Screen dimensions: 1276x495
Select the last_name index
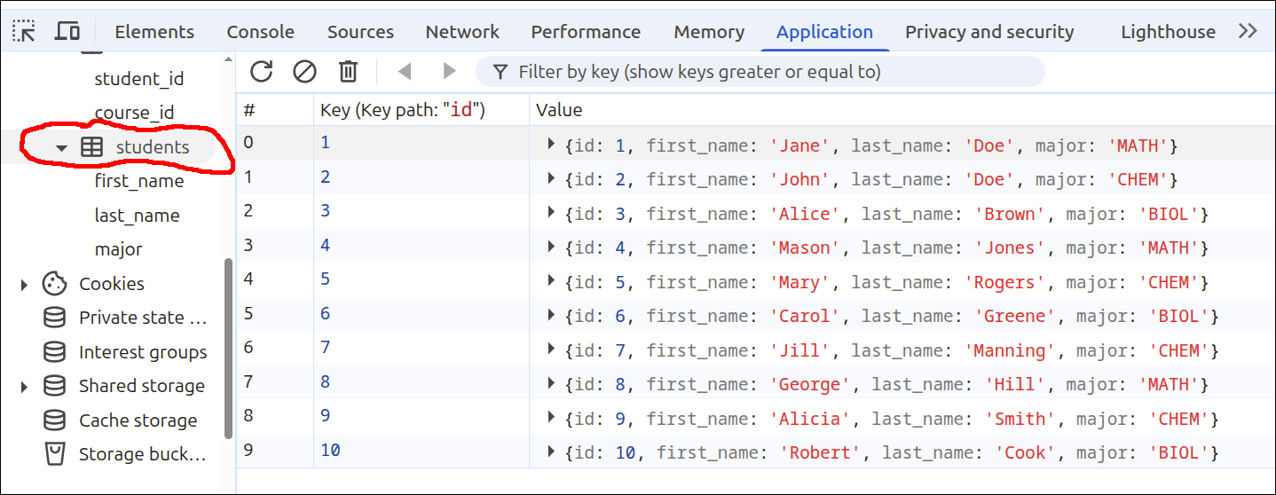pyautogui.click(x=137, y=216)
